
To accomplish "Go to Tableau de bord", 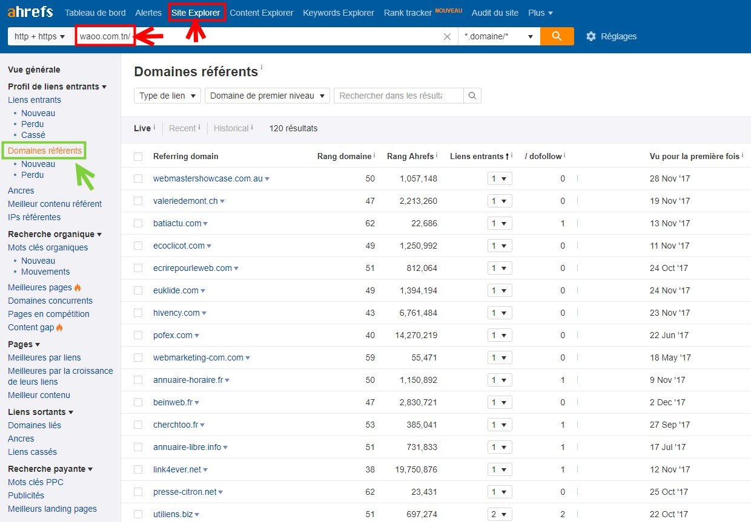I will 95,13.
